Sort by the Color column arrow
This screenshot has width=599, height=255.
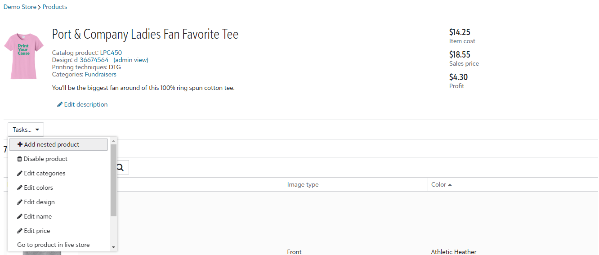click(x=450, y=185)
